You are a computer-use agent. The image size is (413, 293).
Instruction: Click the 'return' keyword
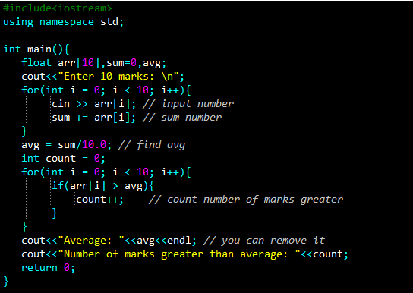pyautogui.click(x=39, y=268)
